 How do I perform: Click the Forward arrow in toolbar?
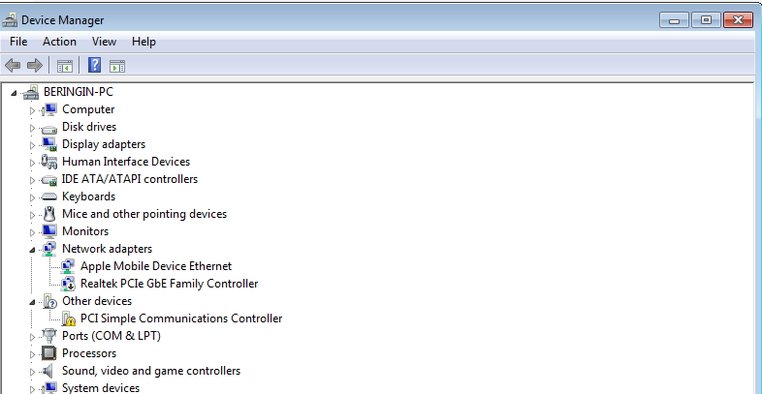tap(34, 66)
